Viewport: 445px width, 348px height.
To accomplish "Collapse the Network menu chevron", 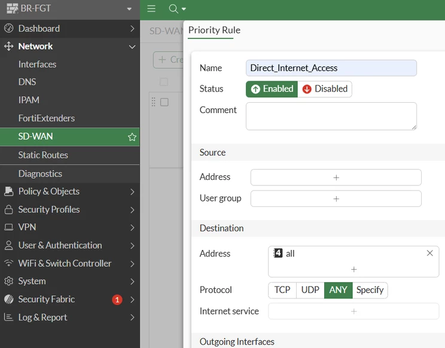I will (132, 47).
